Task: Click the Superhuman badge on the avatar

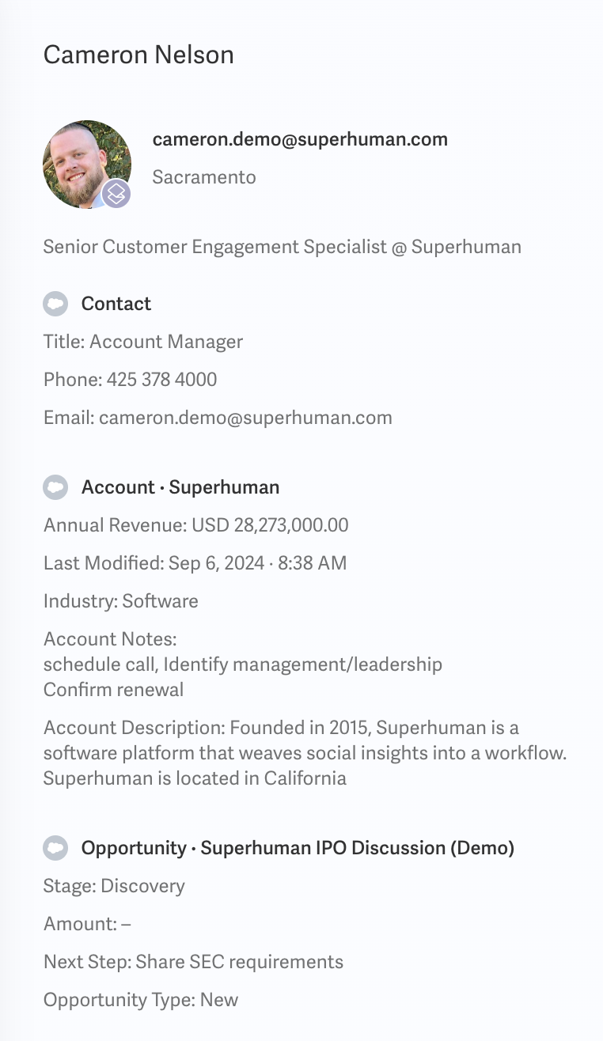Action: click(x=116, y=193)
